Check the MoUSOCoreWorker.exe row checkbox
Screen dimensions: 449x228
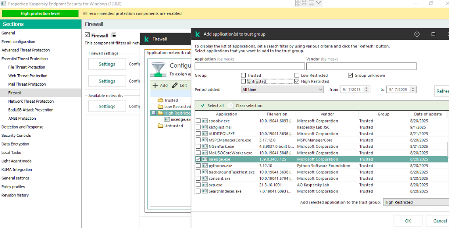(x=198, y=153)
